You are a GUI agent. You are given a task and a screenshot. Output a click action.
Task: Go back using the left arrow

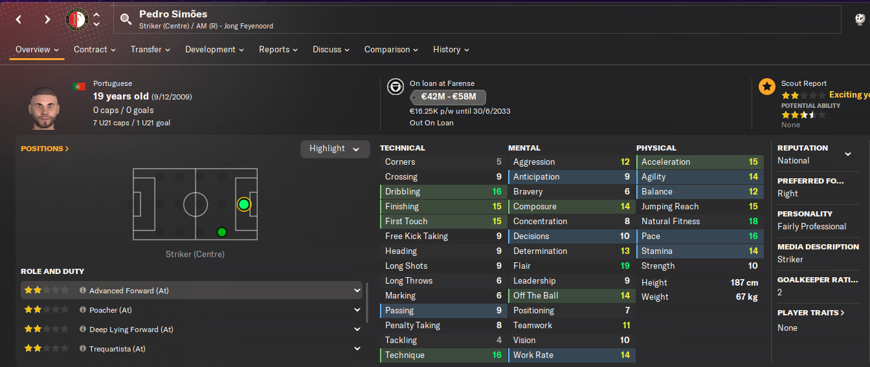point(19,19)
